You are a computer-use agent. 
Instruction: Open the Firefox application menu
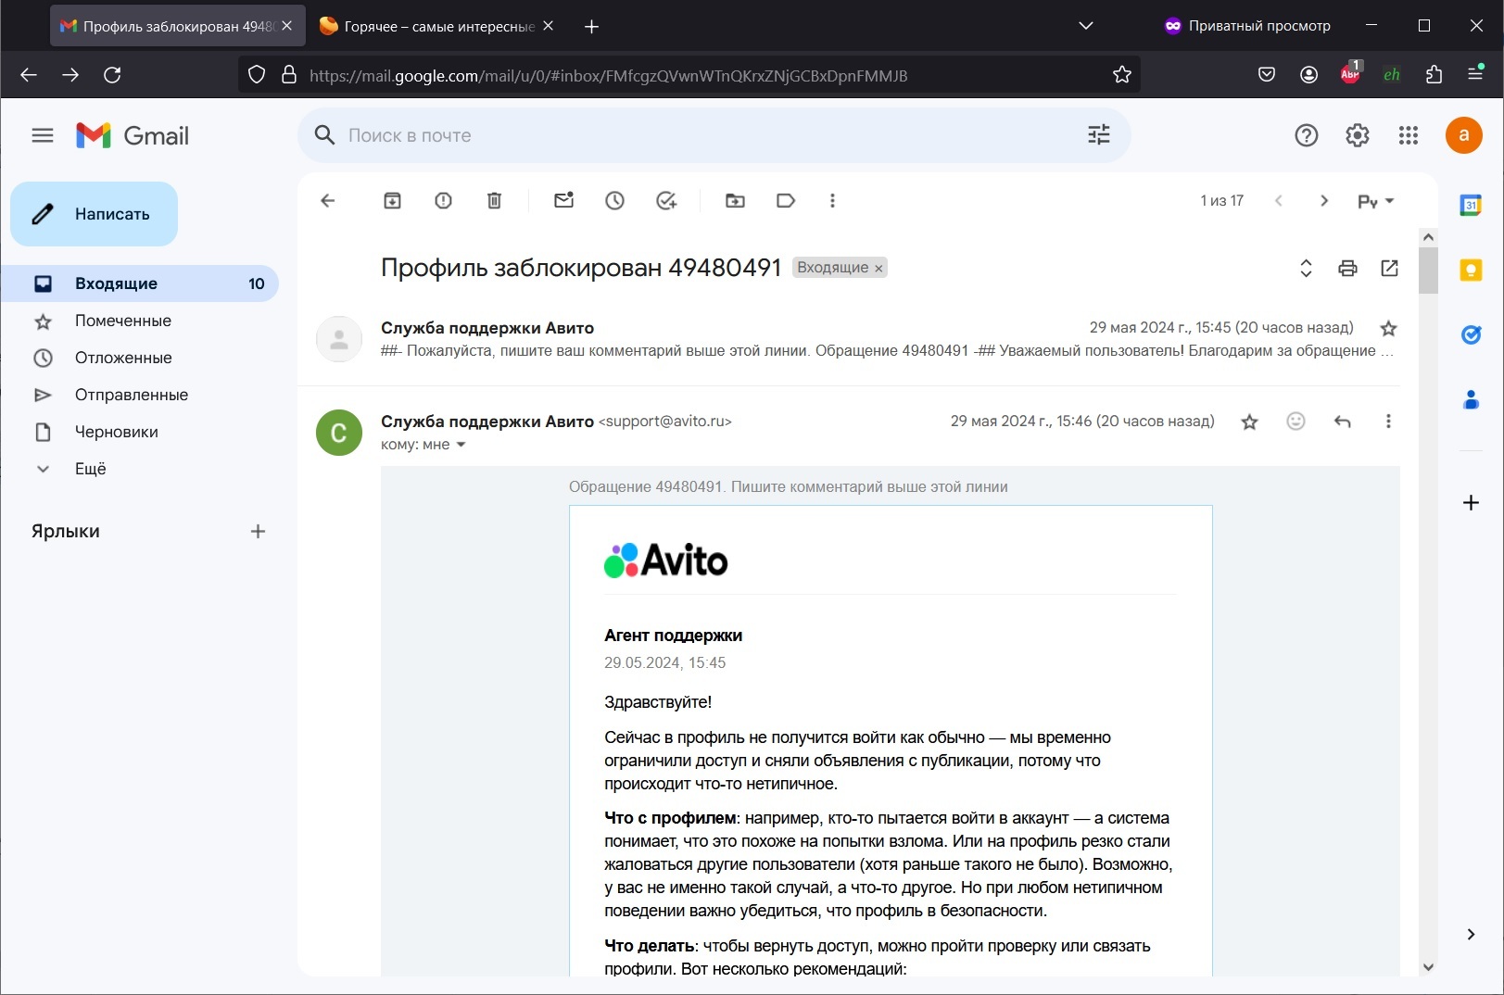pyautogui.click(x=1476, y=73)
